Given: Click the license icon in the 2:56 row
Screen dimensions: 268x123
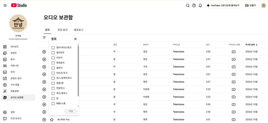Looking at the screenshot, I should click(x=233, y=112).
